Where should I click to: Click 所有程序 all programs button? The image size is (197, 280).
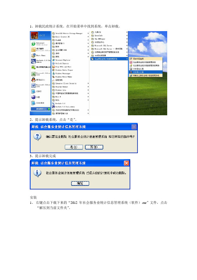41,109
